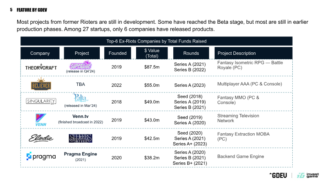
Task: Click the Pragma Engine project name
Action: pos(81,154)
